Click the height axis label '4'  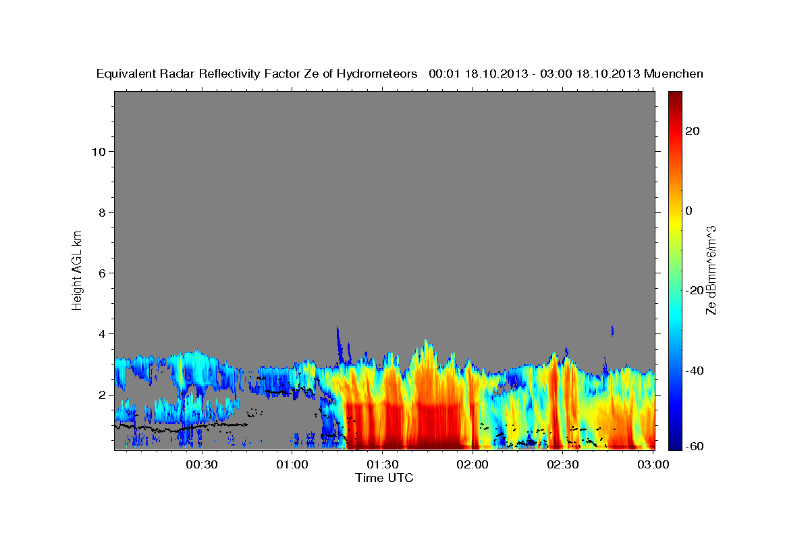pos(102,333)
